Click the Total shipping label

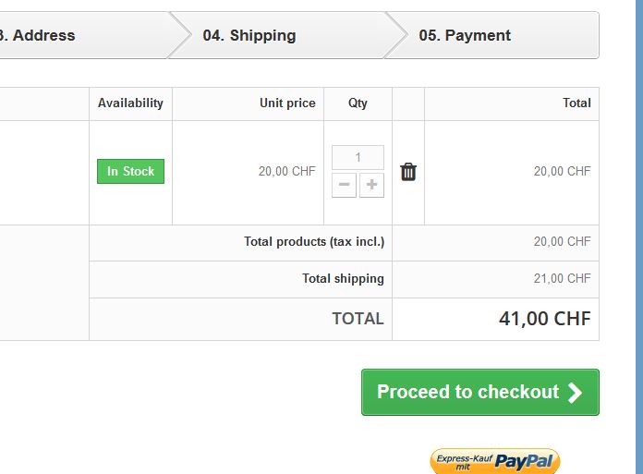(343, 279)
